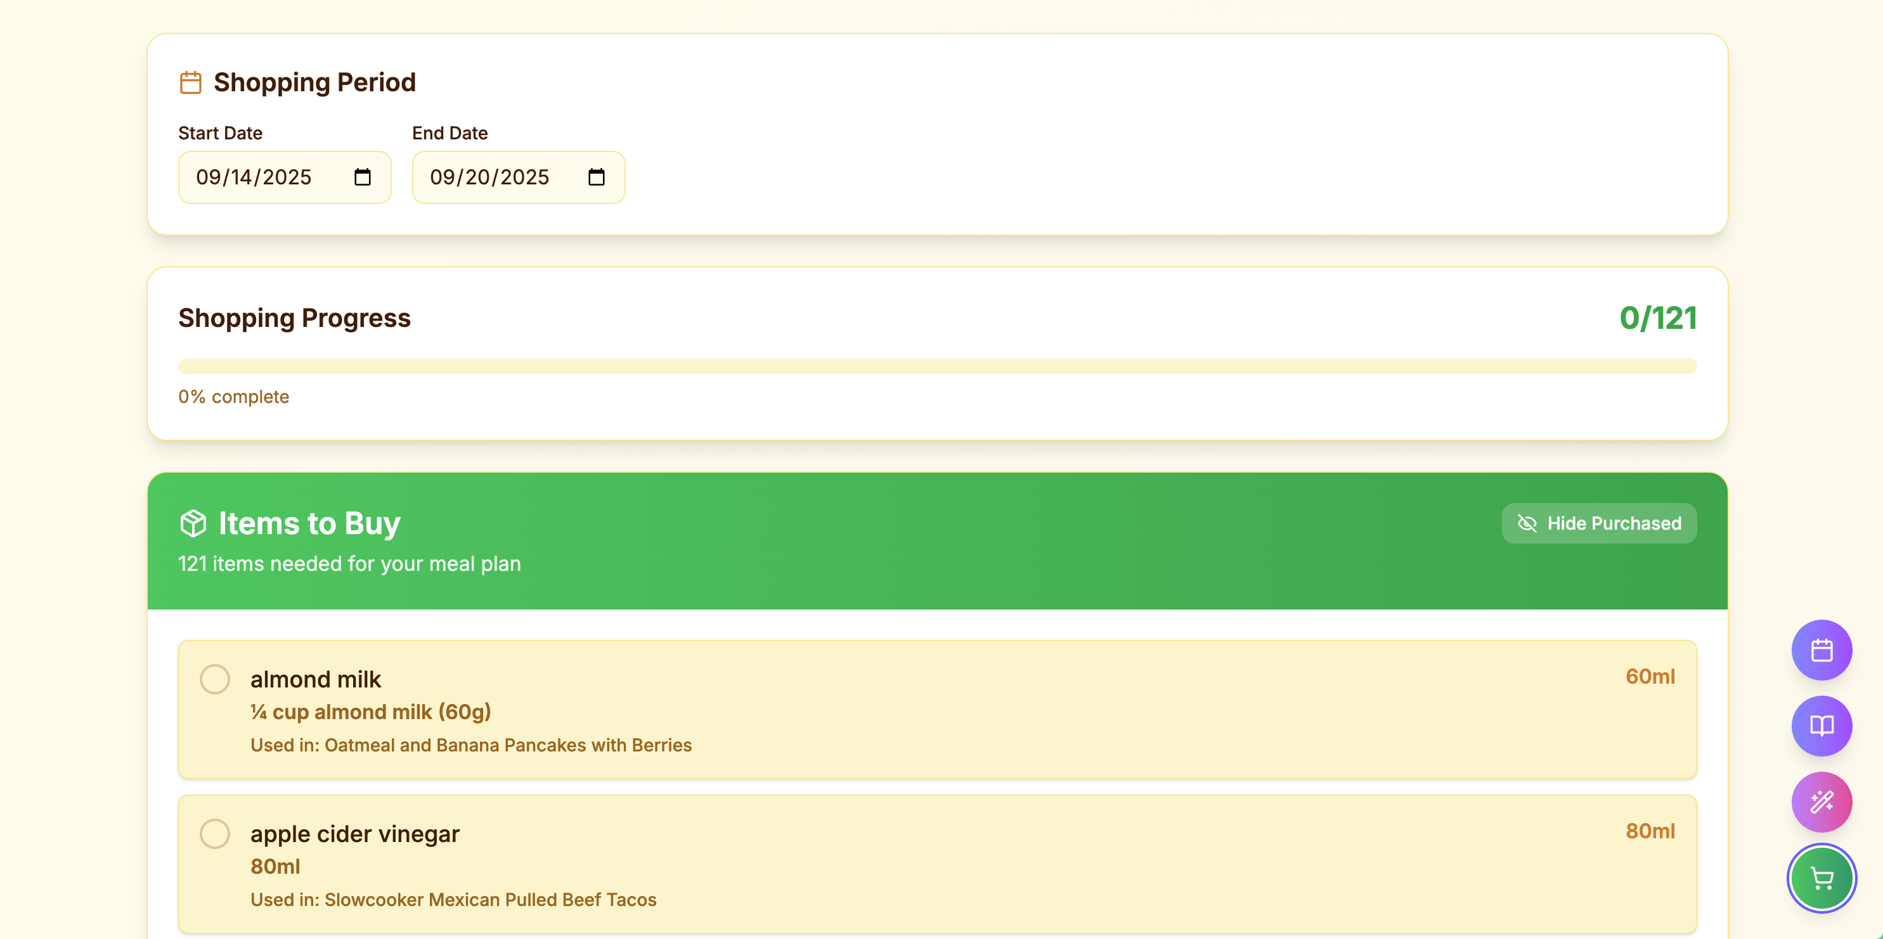The image size is (1883, 939).
Task: Open the calendar floating button
Action: 1821,649
